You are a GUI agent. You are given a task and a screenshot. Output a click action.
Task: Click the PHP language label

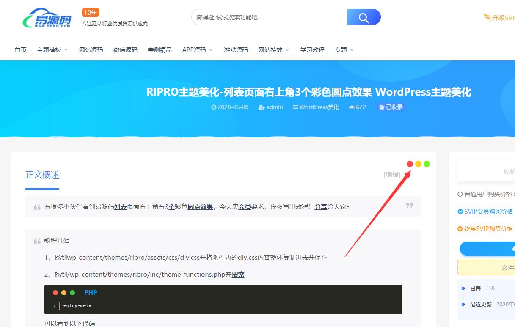tap(91, 293)
